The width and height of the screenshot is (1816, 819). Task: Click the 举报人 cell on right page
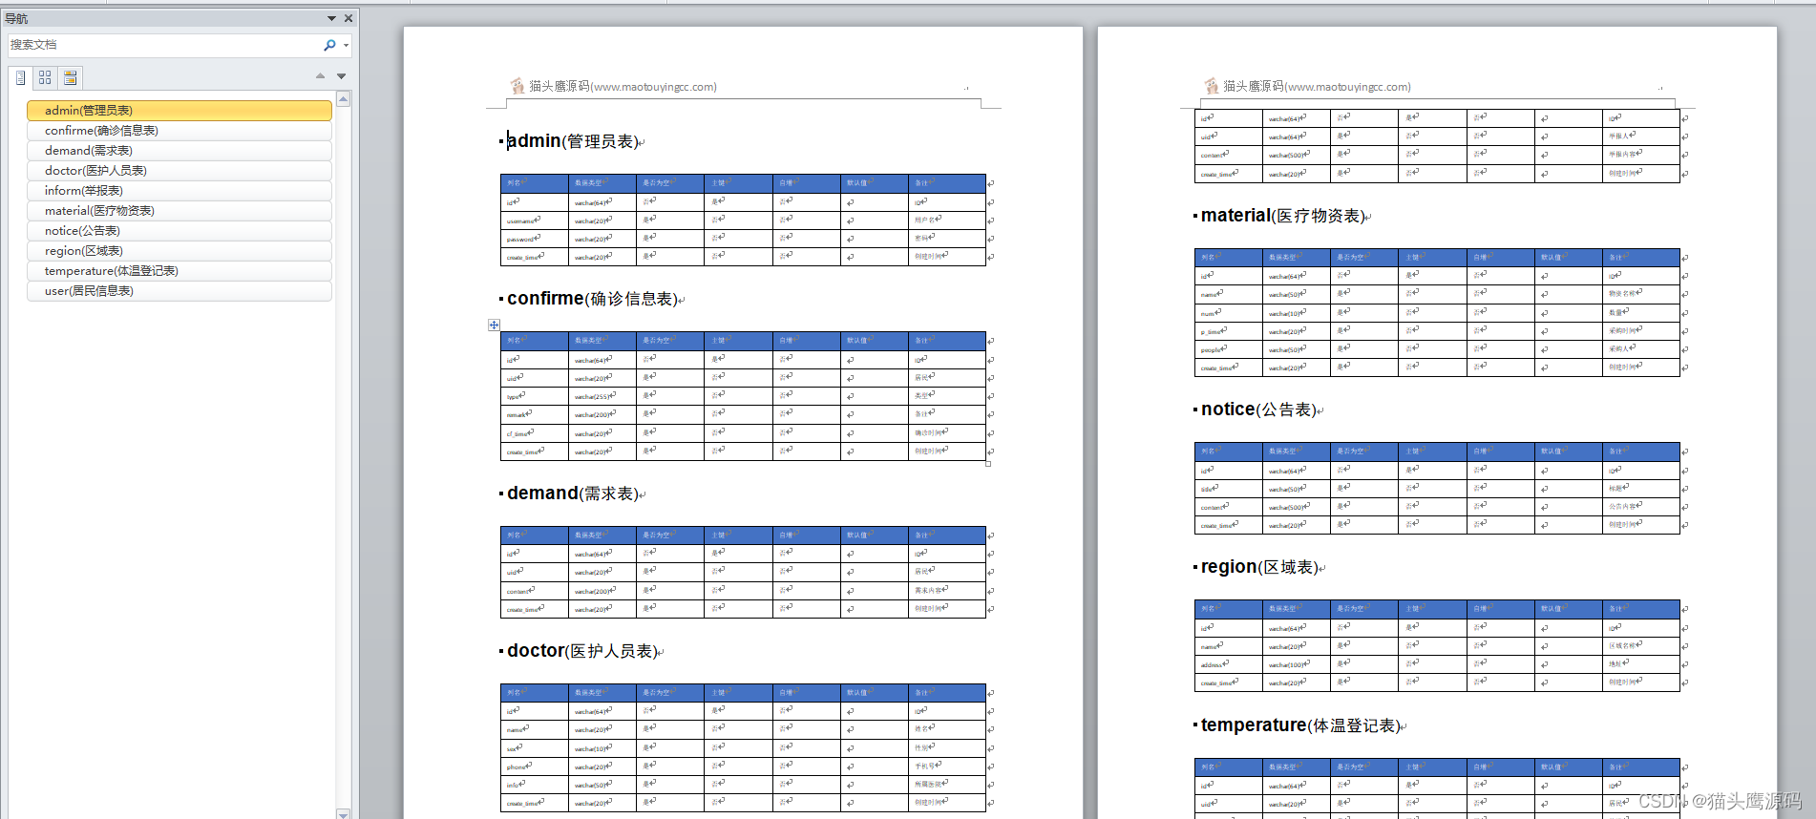pos(1641,136)
